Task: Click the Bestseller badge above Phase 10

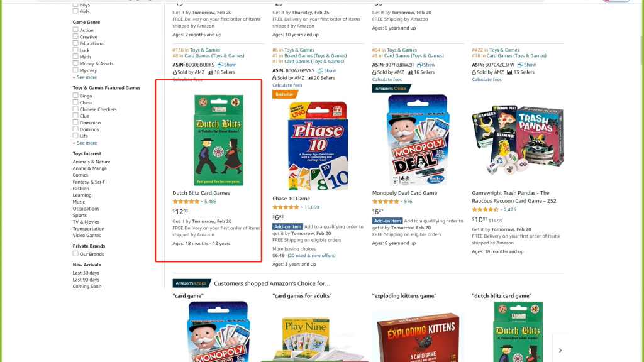Action: point(285,94)
